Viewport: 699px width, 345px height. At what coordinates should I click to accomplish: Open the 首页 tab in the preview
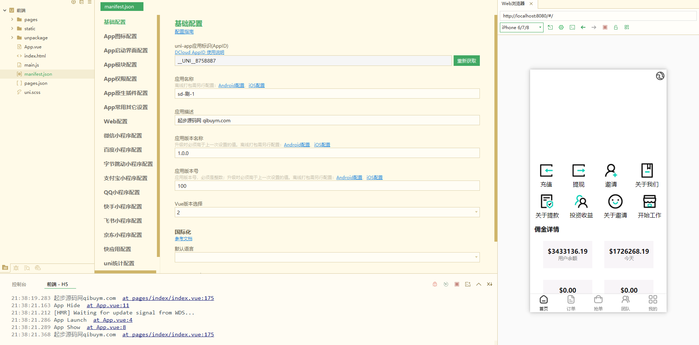[544, 303]
